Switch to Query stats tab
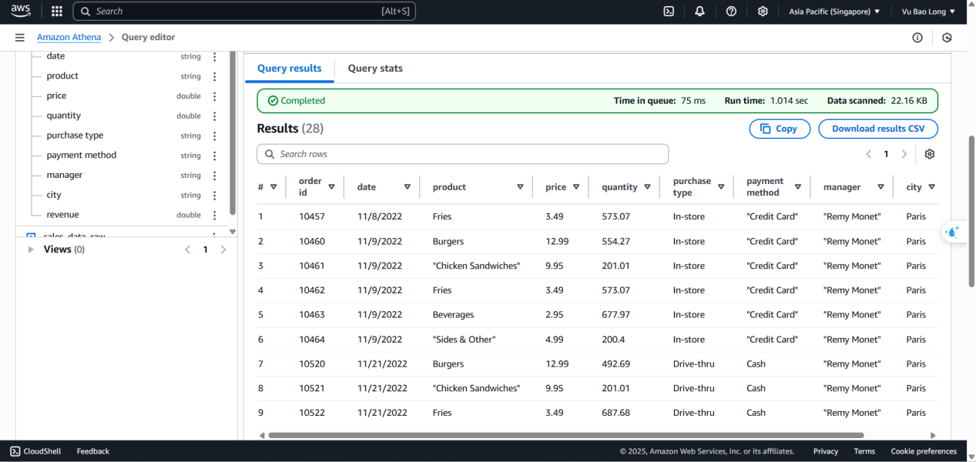The width and height of the screenshot is (976, 462). (x=375, y=69)
